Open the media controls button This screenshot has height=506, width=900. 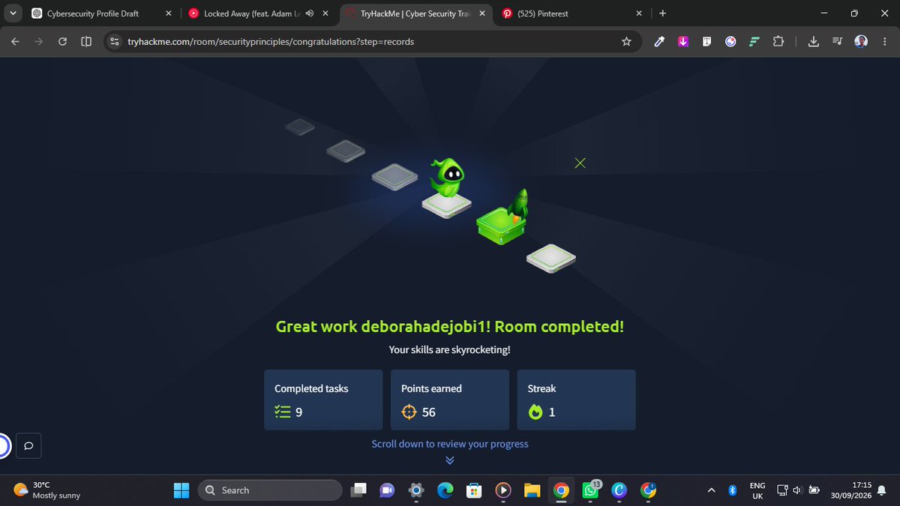(x=838, y=42)
